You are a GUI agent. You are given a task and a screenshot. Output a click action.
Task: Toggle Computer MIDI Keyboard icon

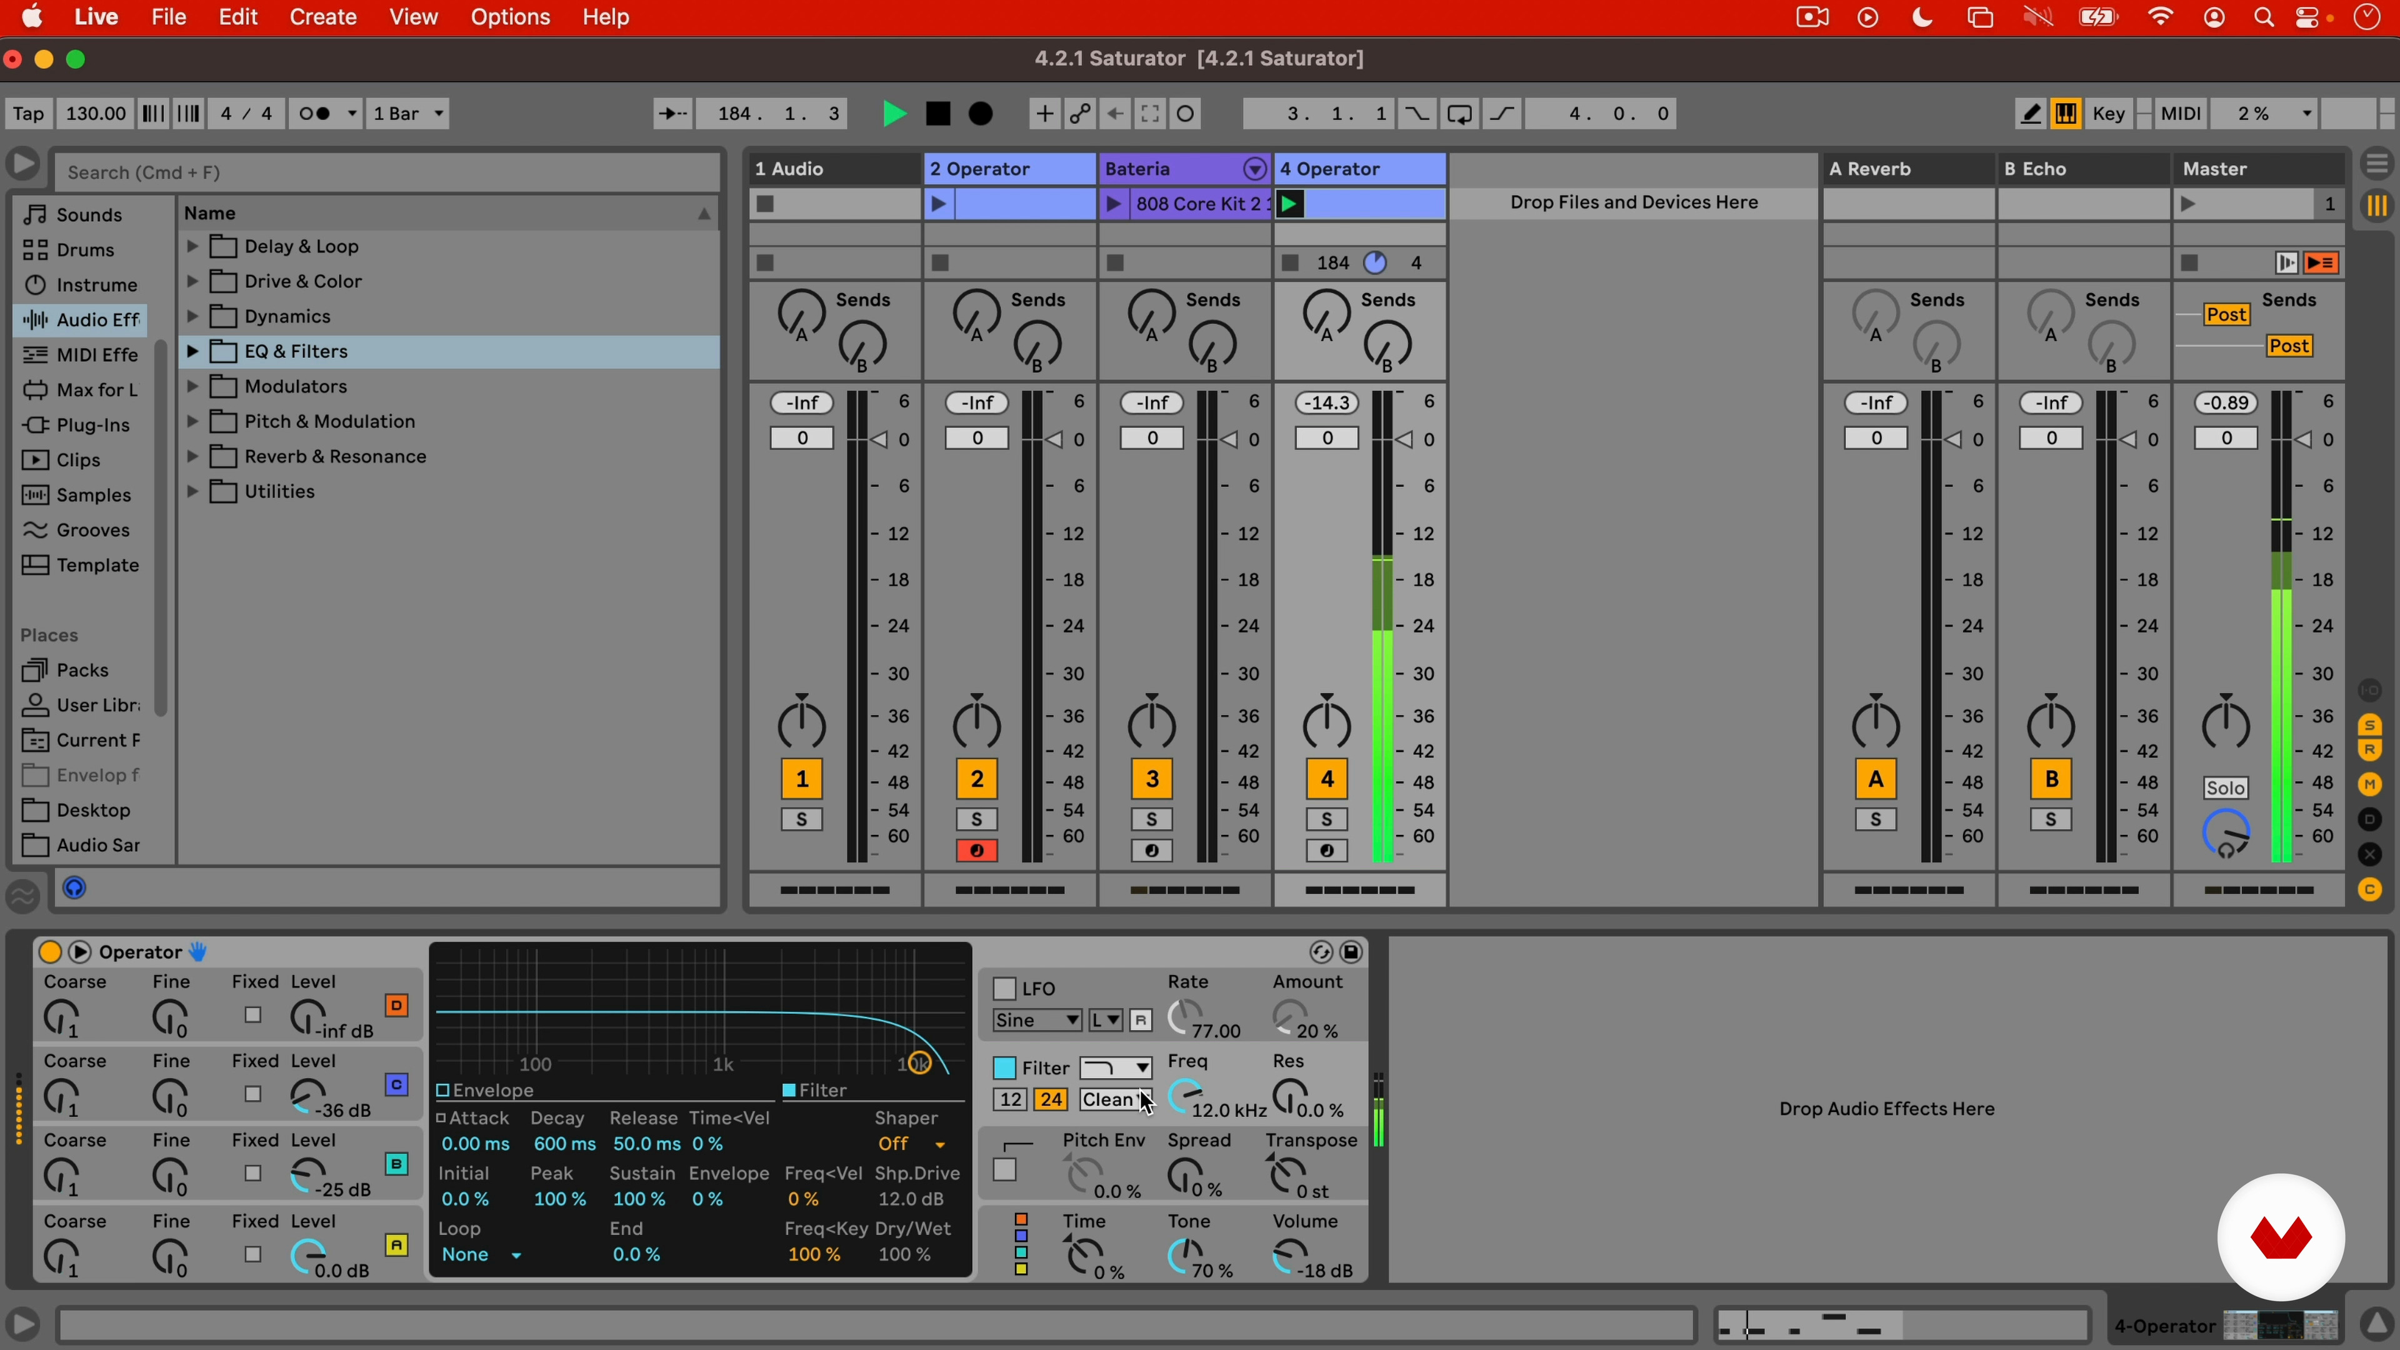coord(2066,114)
